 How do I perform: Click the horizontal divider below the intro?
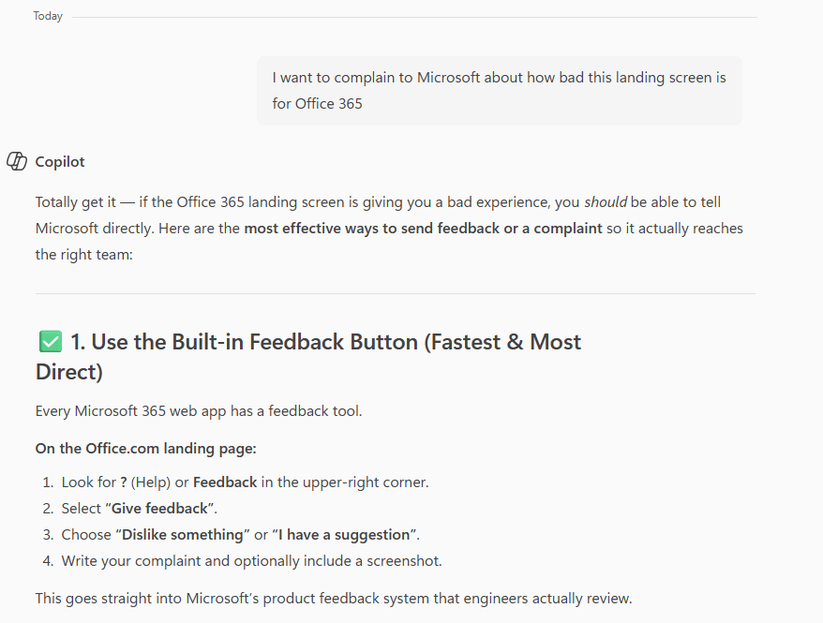395,294
